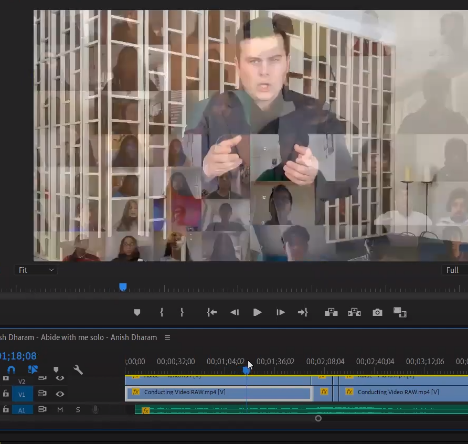
Task: Select the green audio clip on A1
Action: pos(302,410)
